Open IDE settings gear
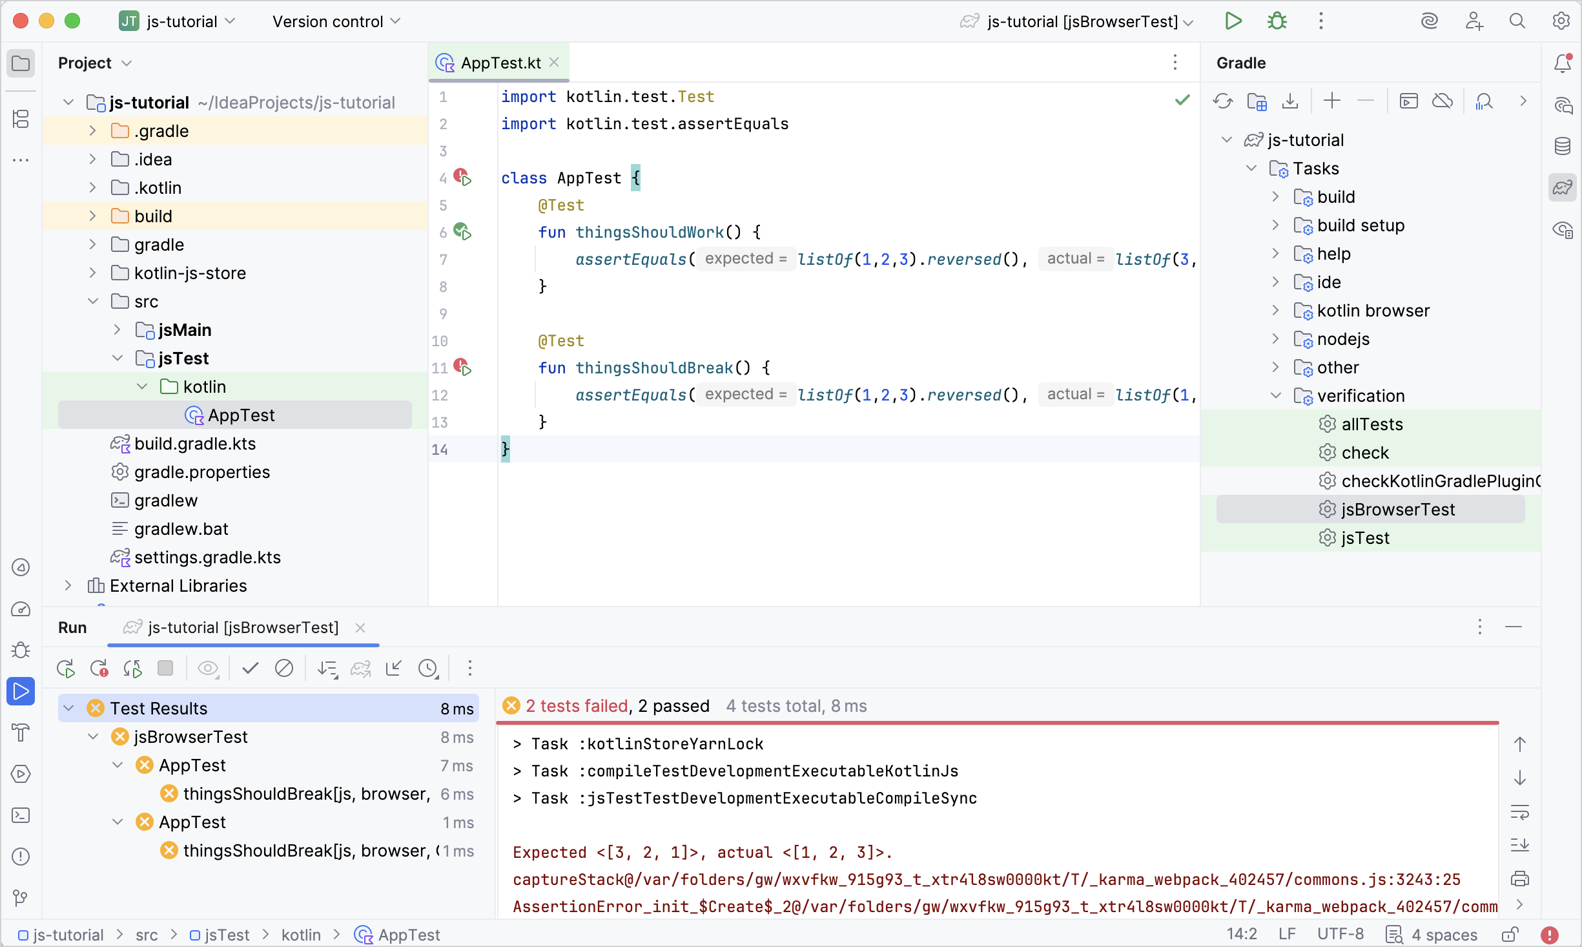This screenshot has width=1582, height=947. (1561, 21)
